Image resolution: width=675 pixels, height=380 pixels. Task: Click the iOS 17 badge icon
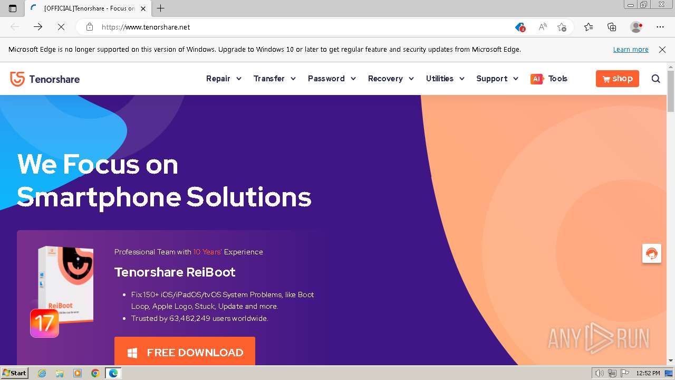tap(44, 323)
